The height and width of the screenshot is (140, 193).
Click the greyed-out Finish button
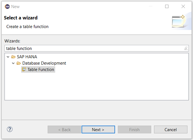[134, 130]
